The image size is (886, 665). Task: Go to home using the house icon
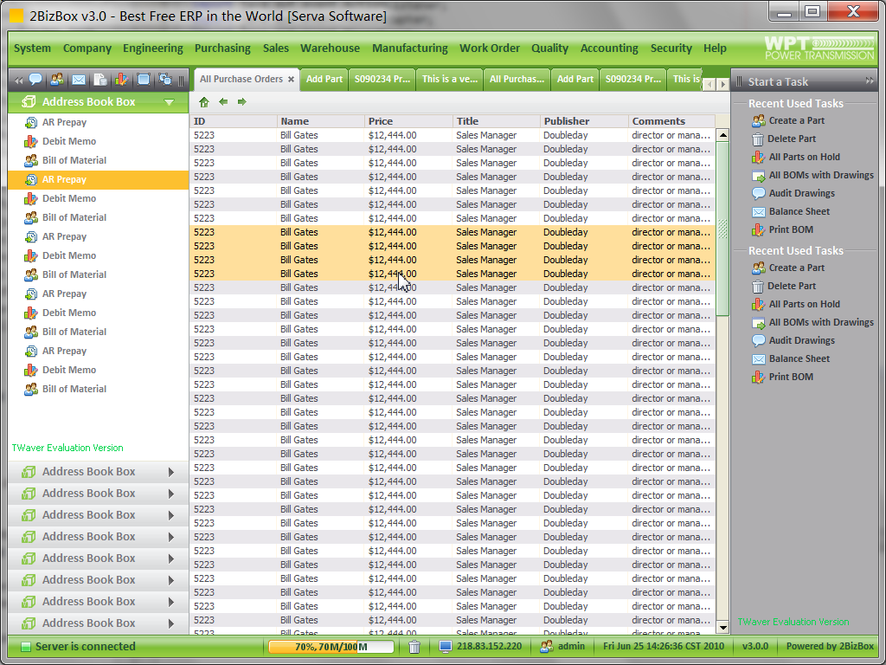(204, 102)
